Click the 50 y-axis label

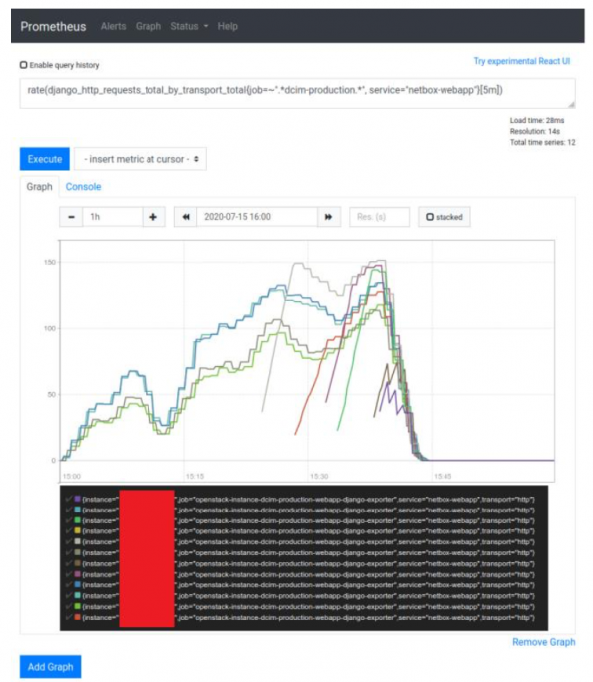51,395
